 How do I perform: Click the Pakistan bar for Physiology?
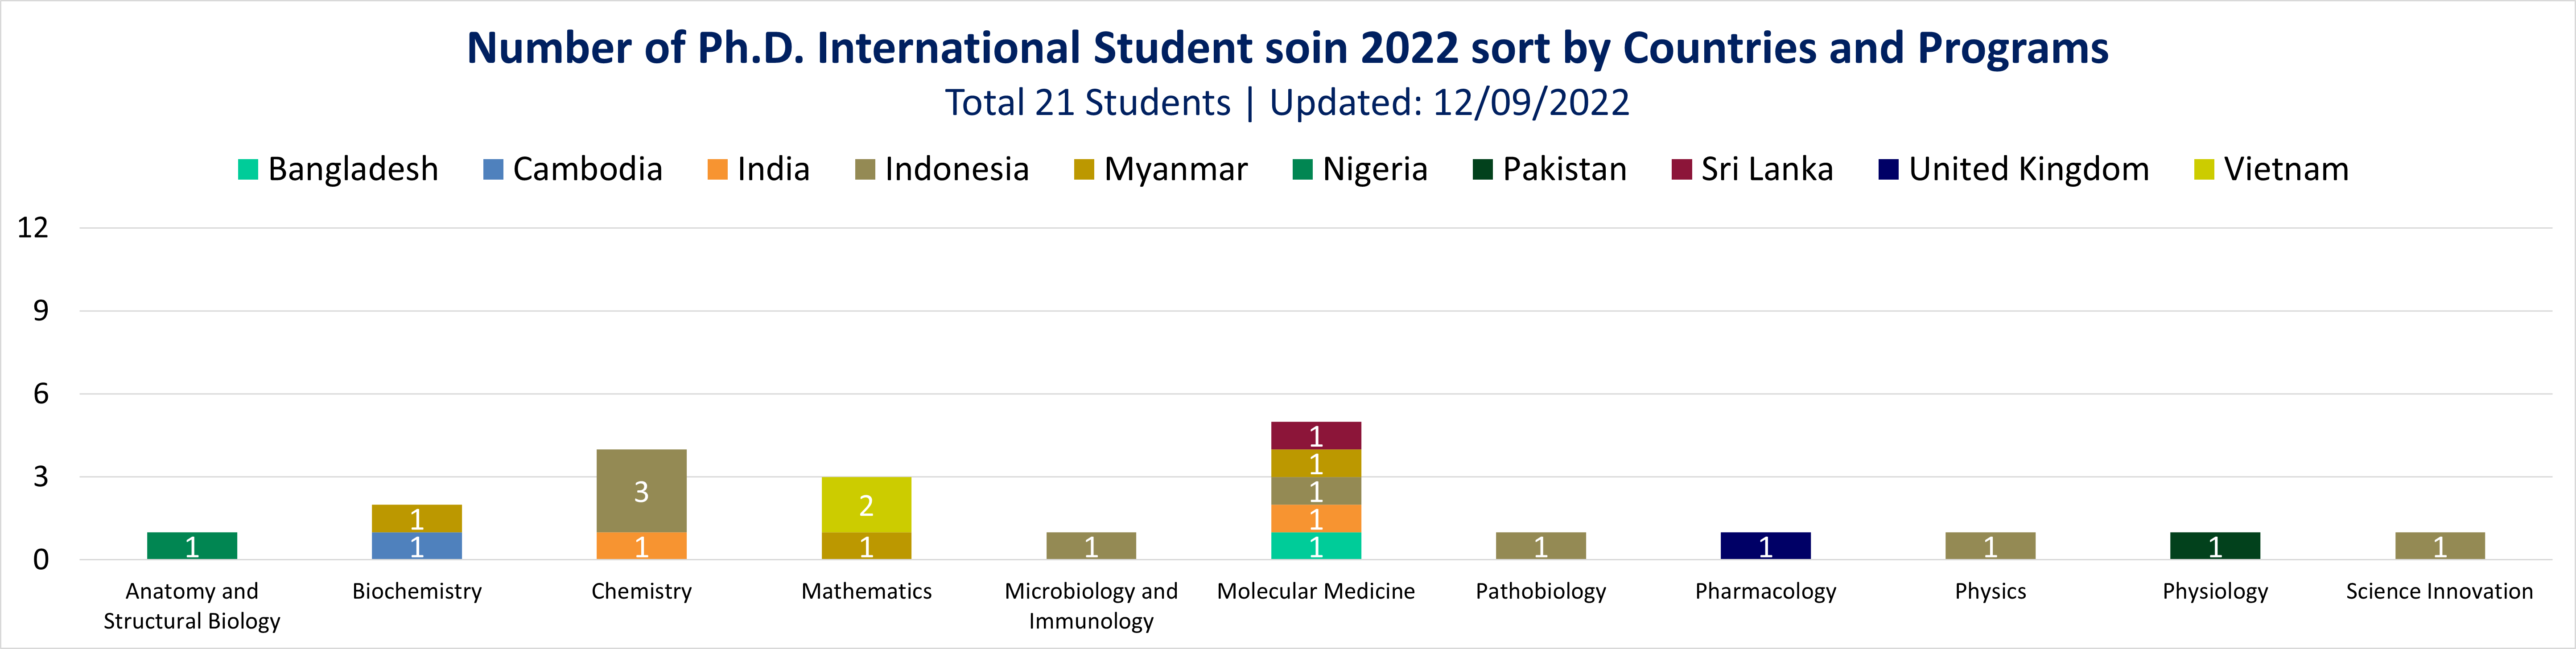point(2215,546)
